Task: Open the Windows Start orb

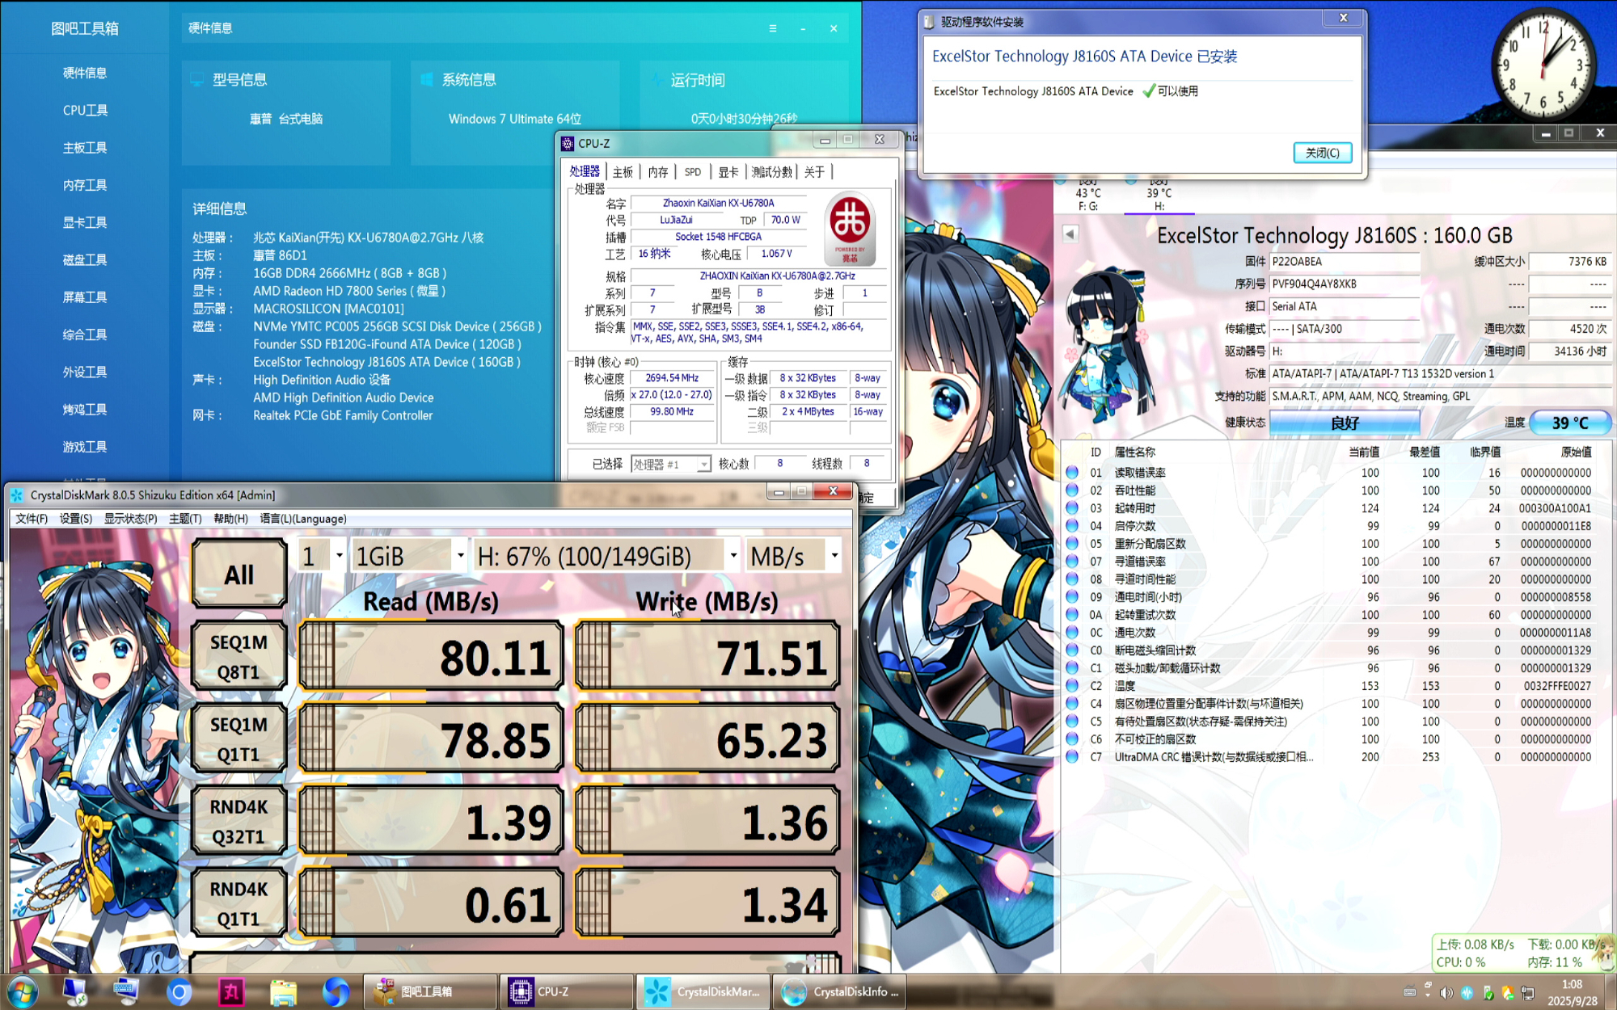Action: click(23, 991)
